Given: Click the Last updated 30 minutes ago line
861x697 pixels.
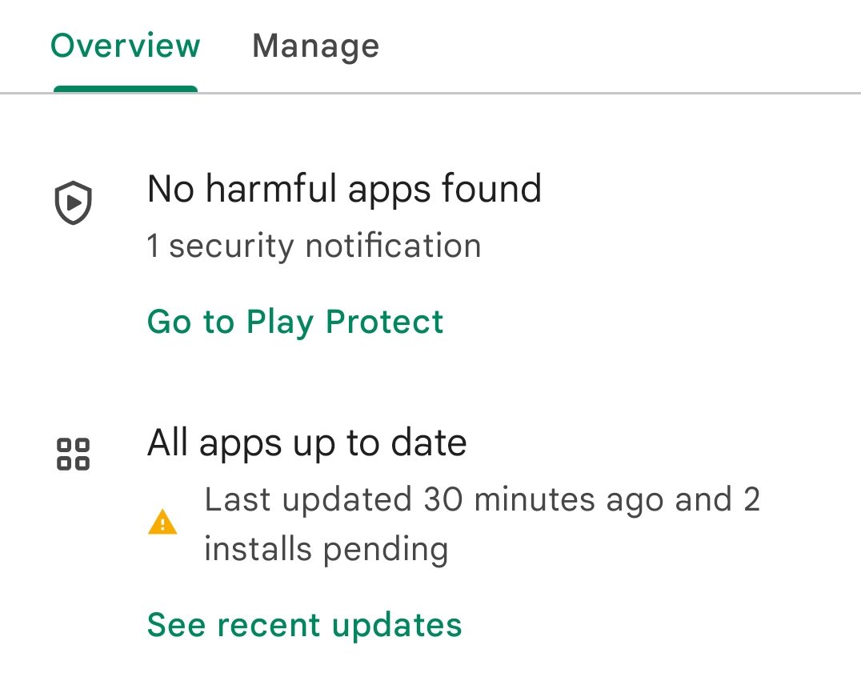Looking at the screenshot, I should [x=482, y=499].
